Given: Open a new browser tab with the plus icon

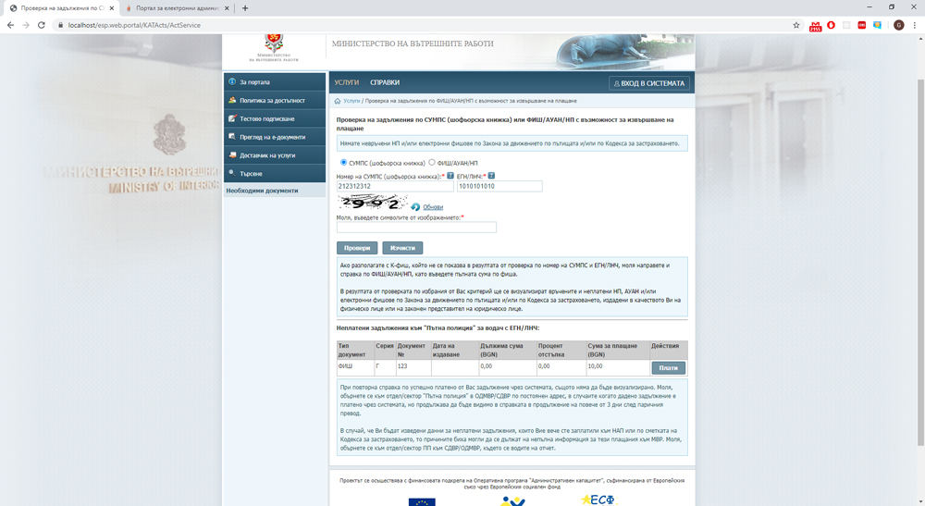Looking at the screenshot, I should (245, 7).
